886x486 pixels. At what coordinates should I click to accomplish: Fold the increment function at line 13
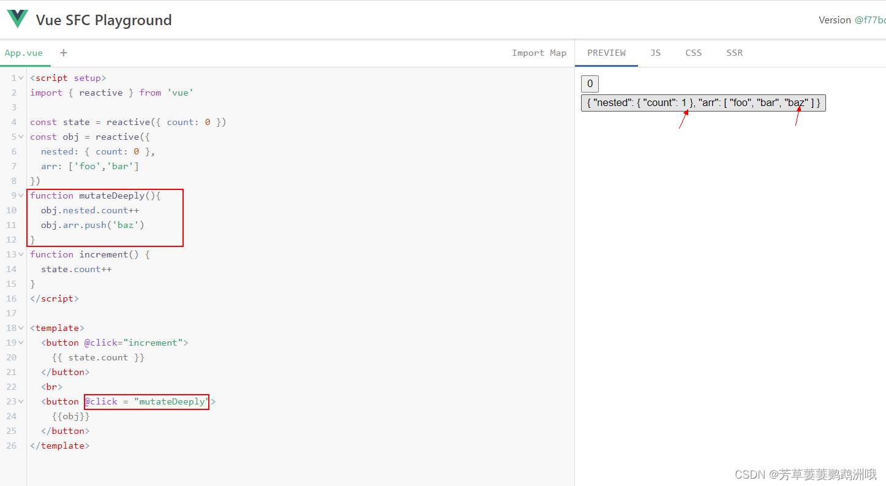21,254
